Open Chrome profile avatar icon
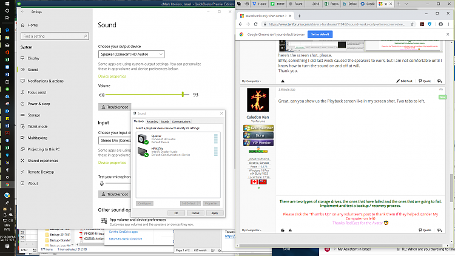This screenshot has height=256, width=455. click(x=440, y=24)
